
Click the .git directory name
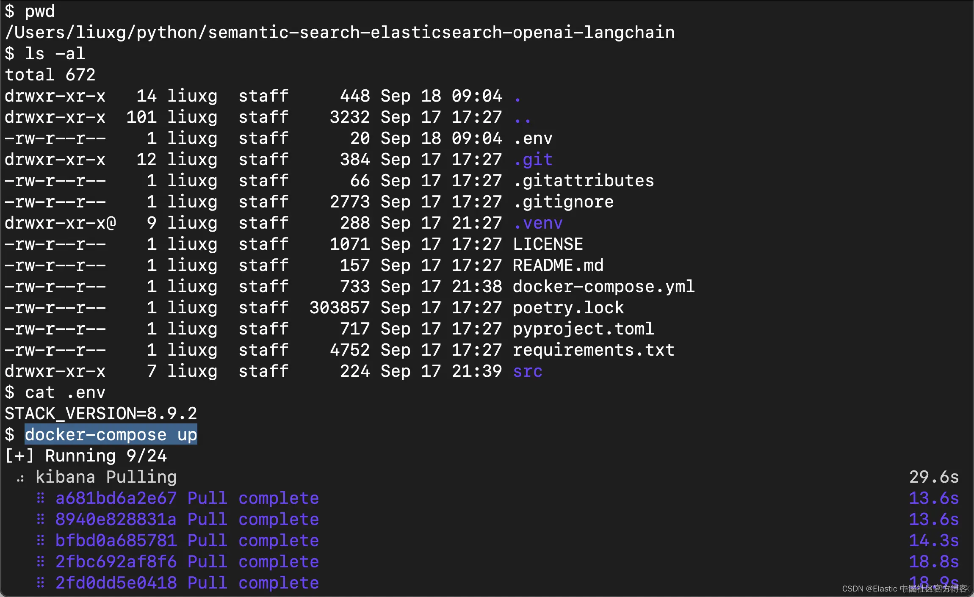[x=533, y=160]
